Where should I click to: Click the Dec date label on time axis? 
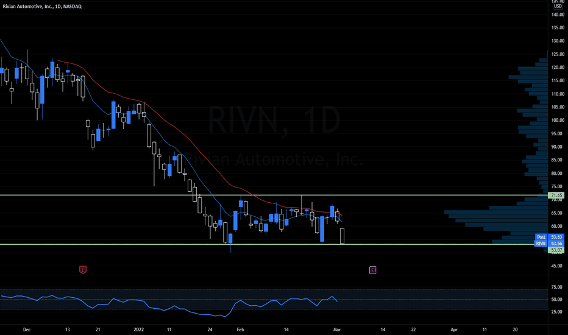(27, 330)
